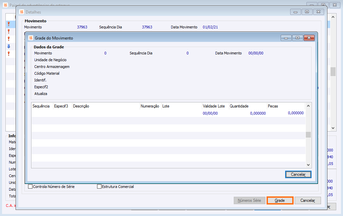Viewport: 343px width, 216px height.
Task: Close the Painel de advertências window
Action: (335, 5)
